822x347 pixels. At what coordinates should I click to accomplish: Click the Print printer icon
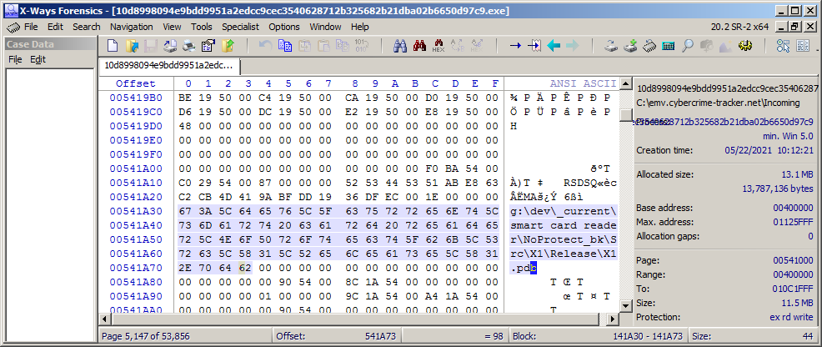point(189,46)
